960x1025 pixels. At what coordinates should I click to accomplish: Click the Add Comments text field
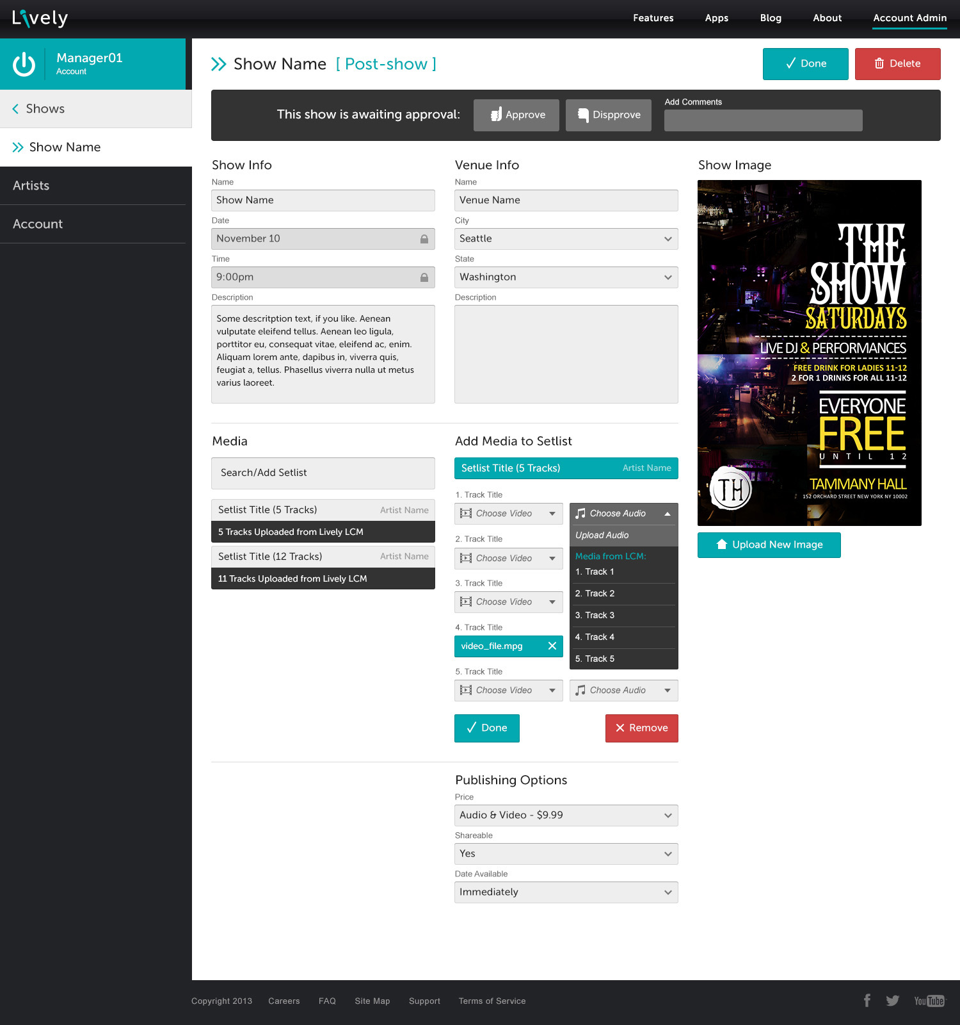pos(763,120)
